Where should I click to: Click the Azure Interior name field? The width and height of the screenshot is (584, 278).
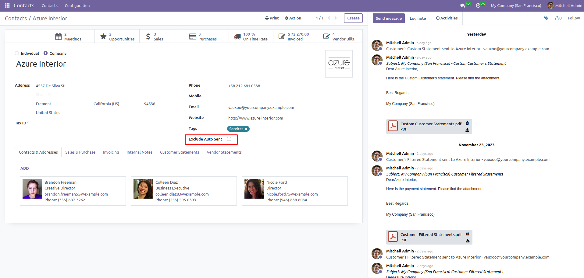coord(41,64)
